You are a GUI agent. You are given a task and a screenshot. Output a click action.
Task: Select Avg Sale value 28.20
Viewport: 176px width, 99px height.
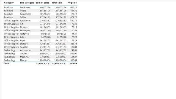74,37
